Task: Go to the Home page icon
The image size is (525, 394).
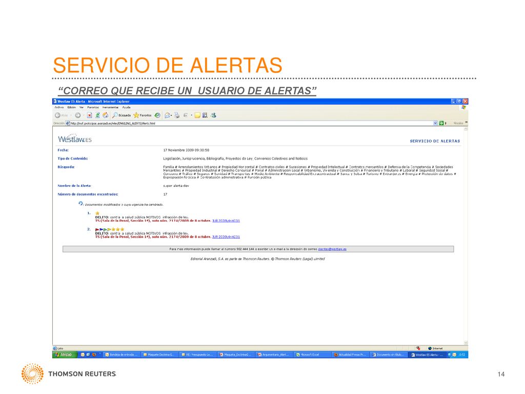Action: click(106, 115)
